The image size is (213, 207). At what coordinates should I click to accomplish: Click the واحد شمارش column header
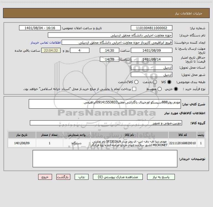click(x=77, y=135)
